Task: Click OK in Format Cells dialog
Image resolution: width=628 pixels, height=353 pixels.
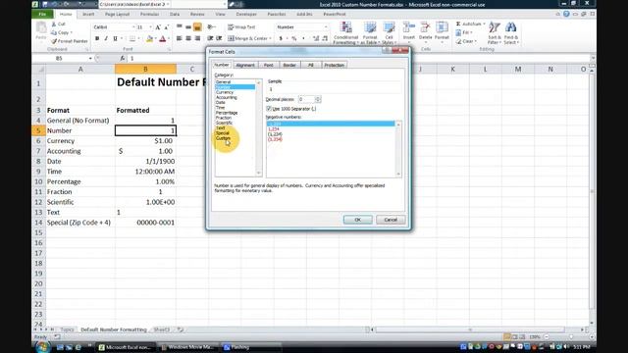Action: click(357, 220)
